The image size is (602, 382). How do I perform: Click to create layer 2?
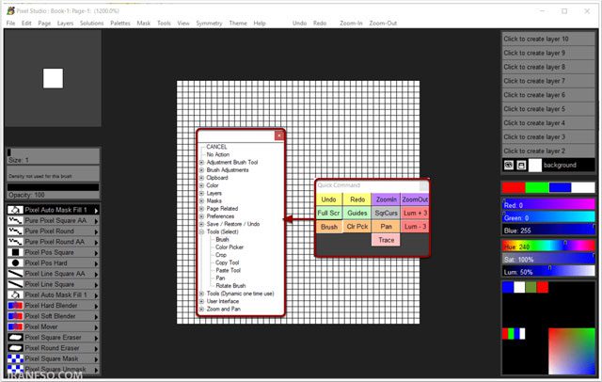pyautogui.click(x=548, y=151)
